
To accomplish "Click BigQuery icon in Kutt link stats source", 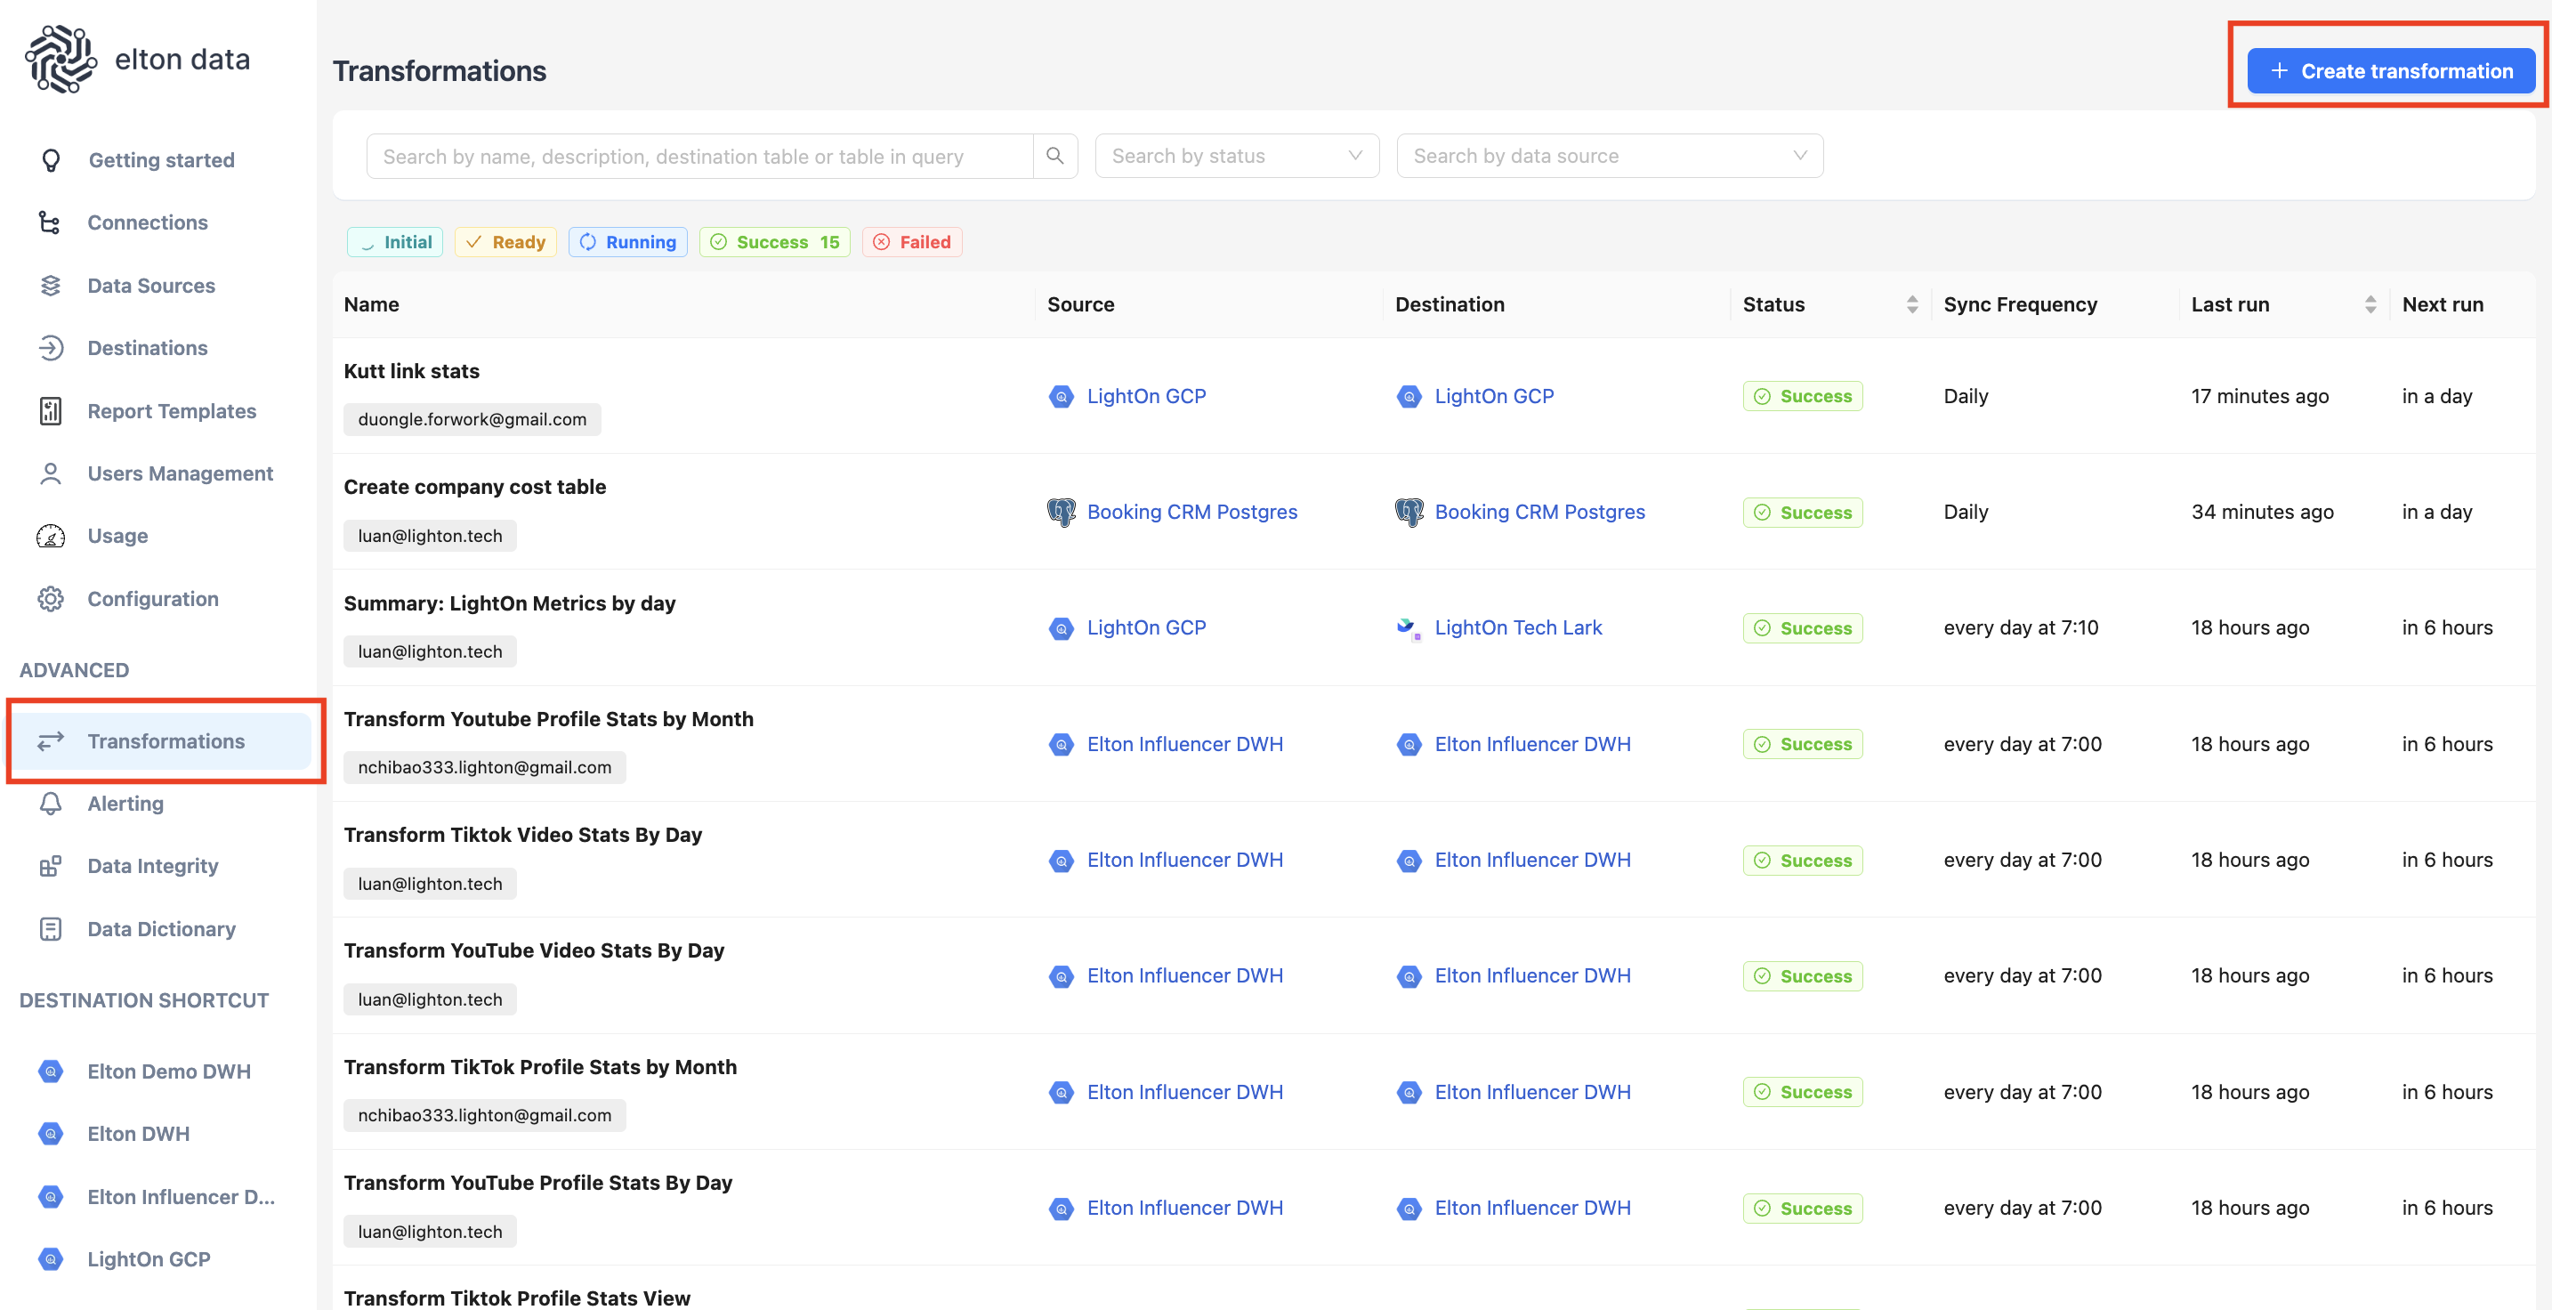I will pyautogui.click(x=1061, y=396).
